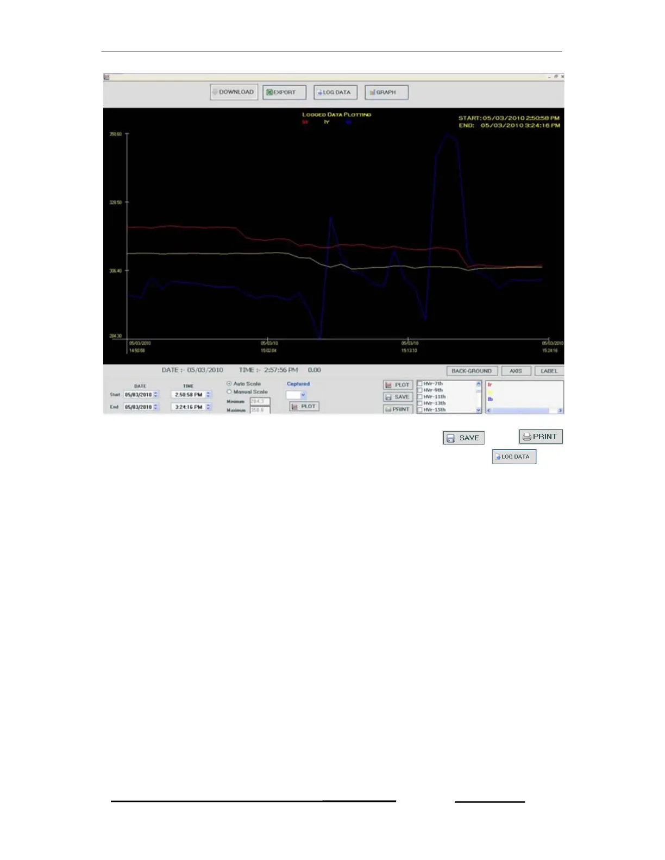Switch to the GRAPH view button
Screen dimensions: 665x860
click(x=386, y=92)
